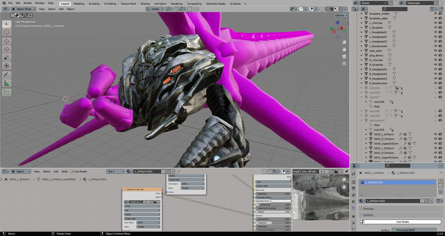Click the fake user shield for L_Drillarm.002
Image resolution: width=445 pixels, height=236 pixels.
click(422, 201)
